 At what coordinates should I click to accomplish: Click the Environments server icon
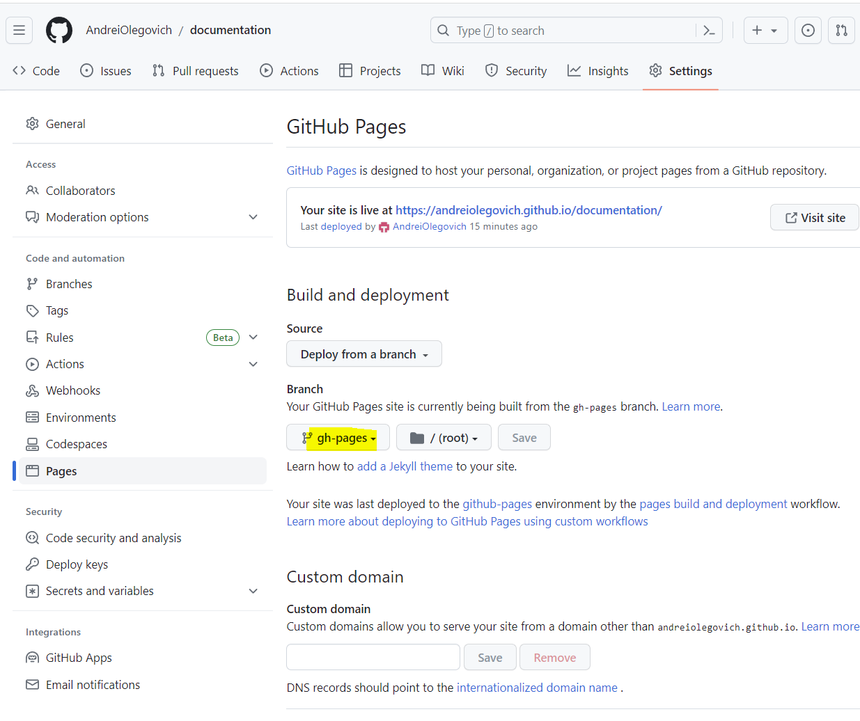coord(32,418)
